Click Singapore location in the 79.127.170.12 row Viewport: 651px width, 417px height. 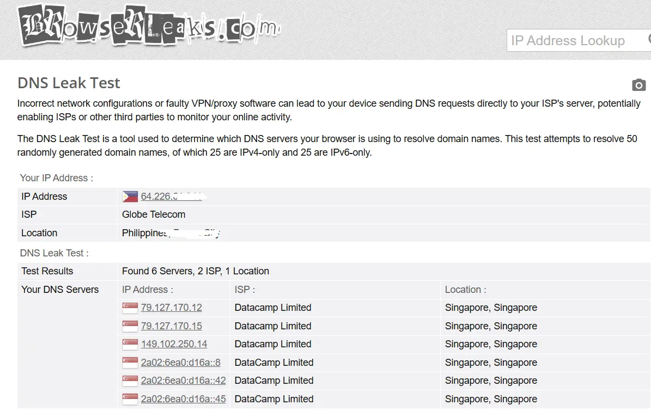(491, 308)
